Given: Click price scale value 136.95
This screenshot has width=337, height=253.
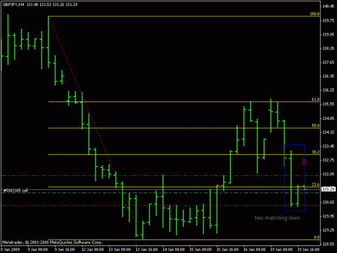Looking at the screenshot, I should pyautogui.click(x=328, y=76).
